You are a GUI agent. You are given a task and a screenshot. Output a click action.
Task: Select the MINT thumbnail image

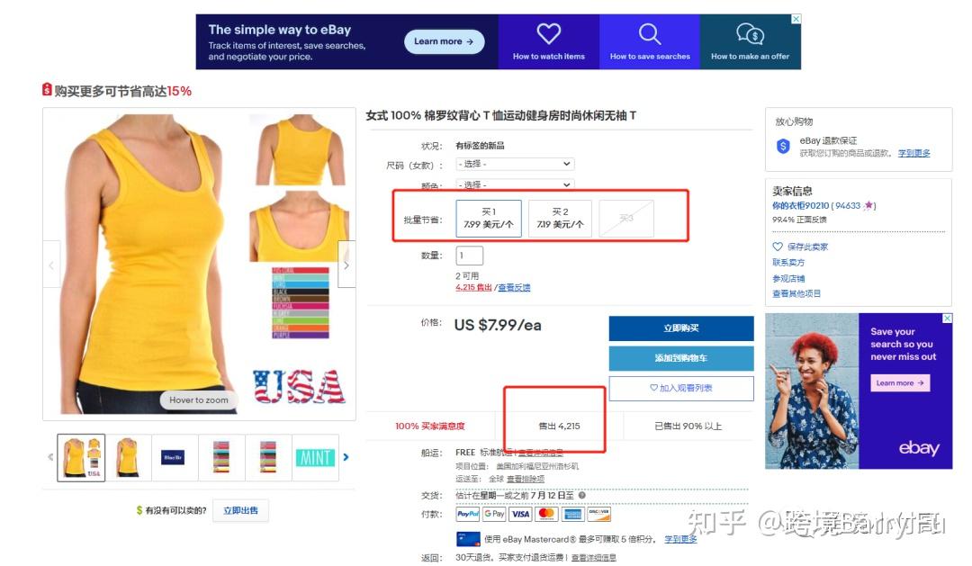pyautogui.click(x=316, y=457)
